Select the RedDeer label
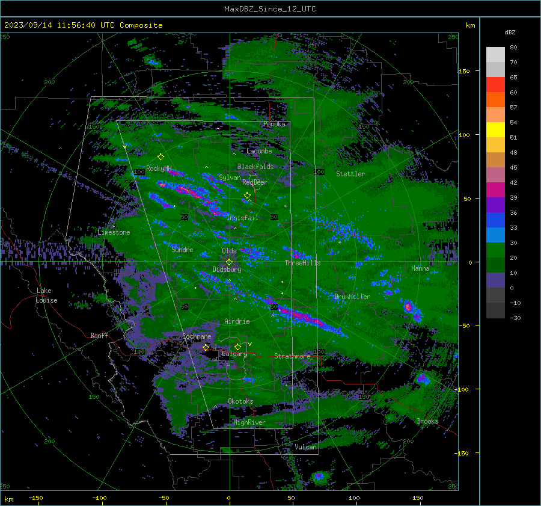541x506 pixels. [x=255, y=182]
